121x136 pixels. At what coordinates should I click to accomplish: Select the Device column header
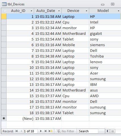pyautogui.click(x=75, y=11)
